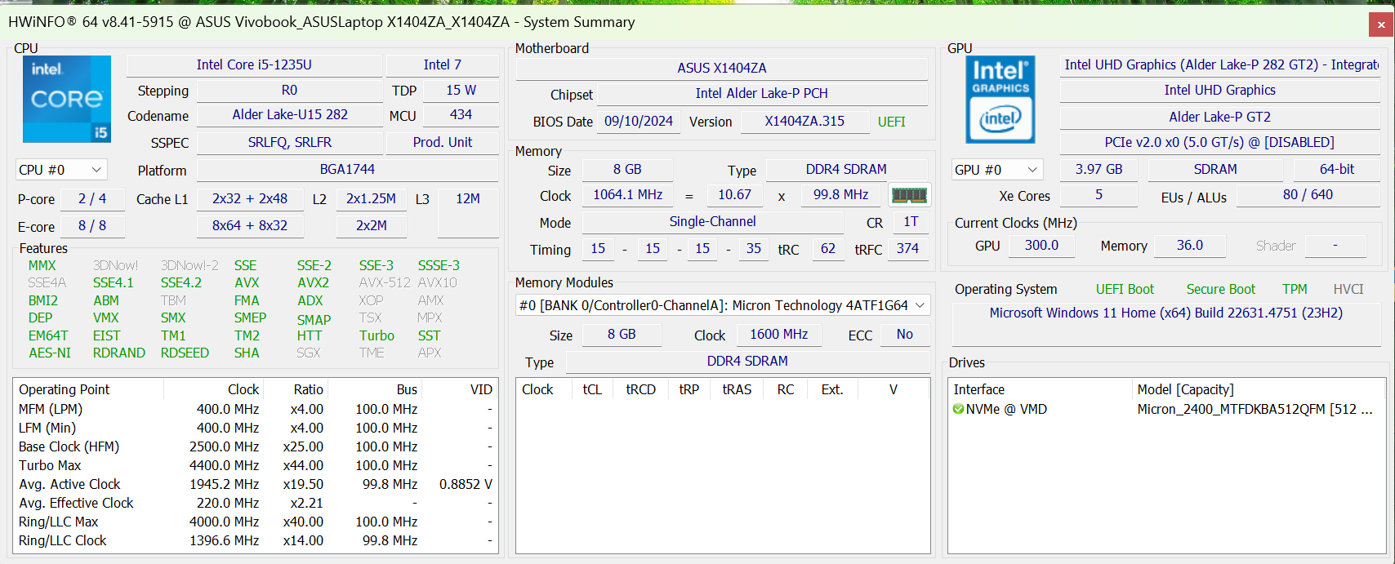Image resolution: width=1395 pixels, height=564 pixels.
Task: Click the 15 W TDP value
Action: pyautogui.click(x=461, y=90)
